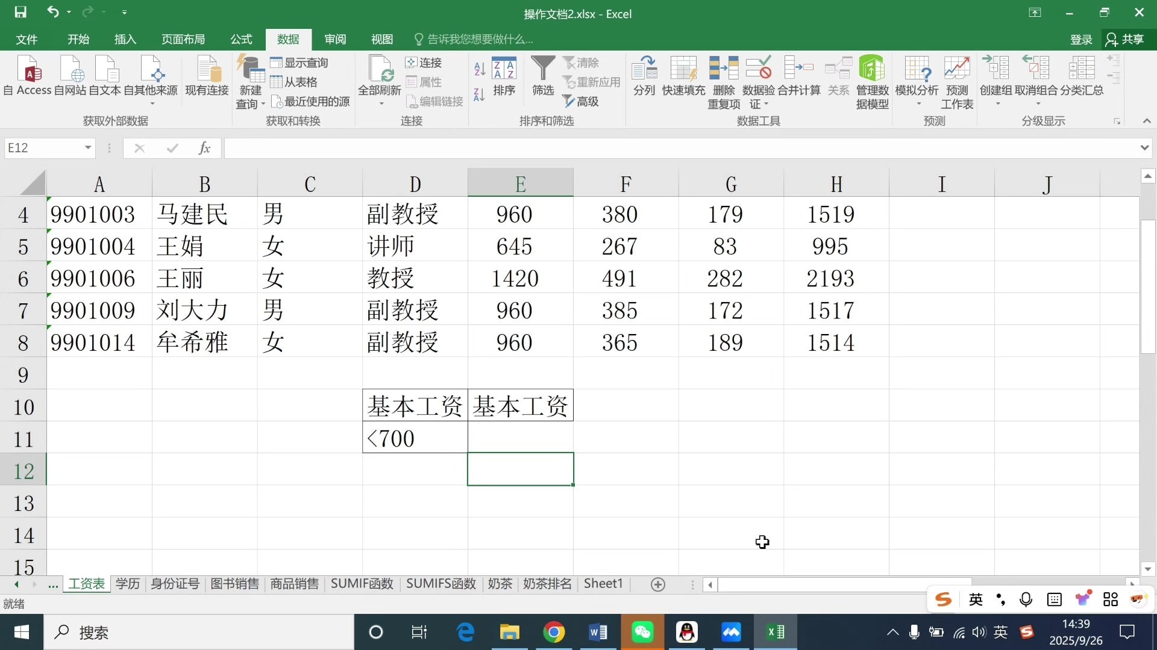Image resolution: width=1157 pixels, height=650 pixels.
Task: Open the Windows Start menu
Action: 22,632
